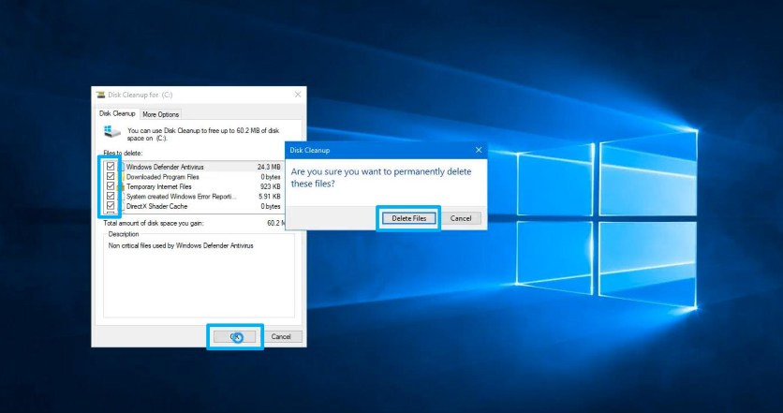Screen dimensions: 783x413
Task: Select the Downloaded Program Files entry
Action: (x=162, y=177)
